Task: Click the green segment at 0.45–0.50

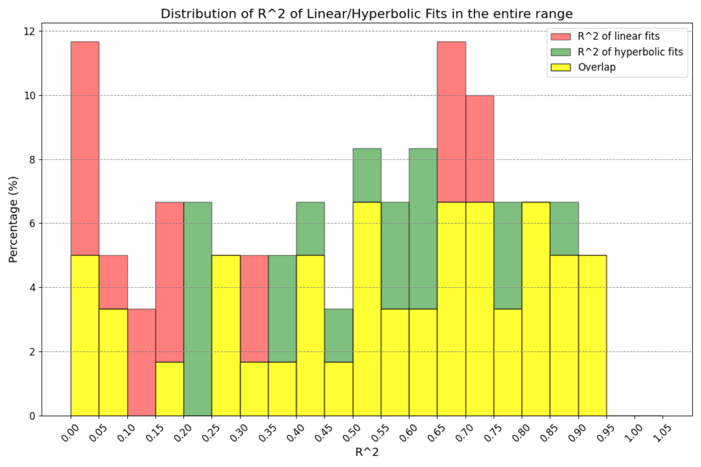Action: pos(339,335)
